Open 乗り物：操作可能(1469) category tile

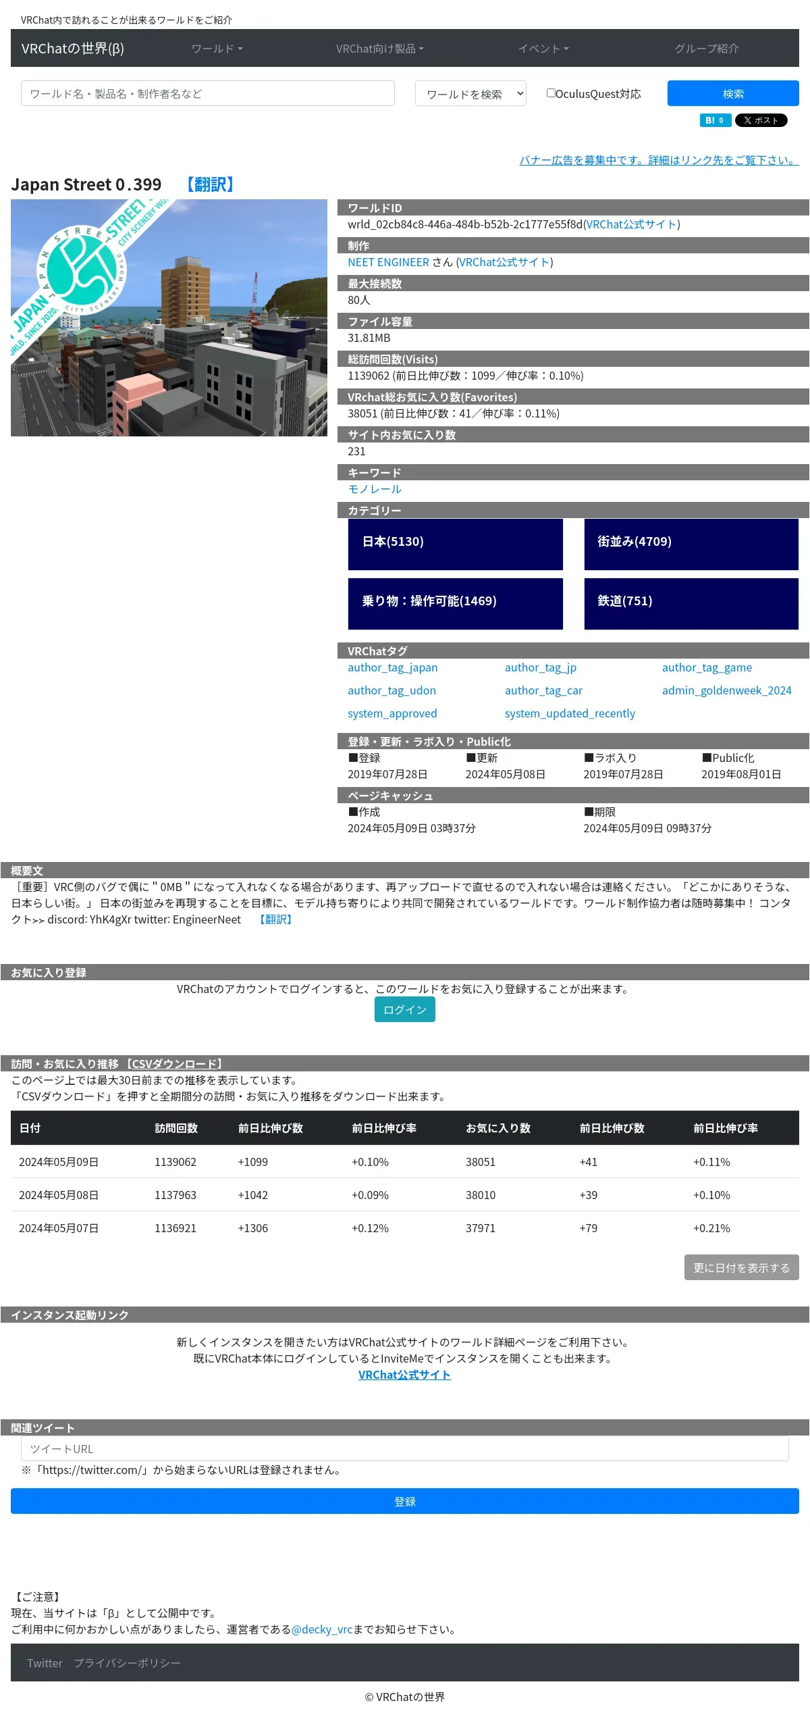pos(456,604)
